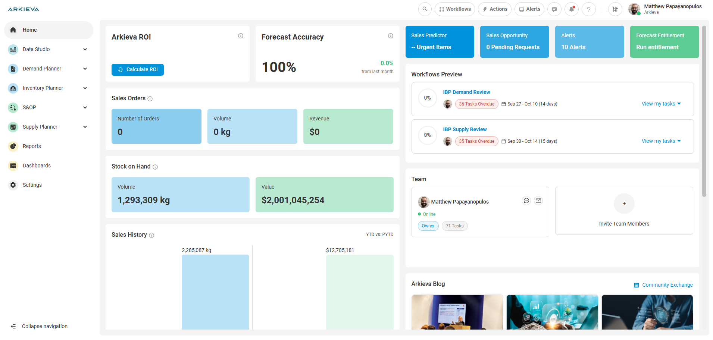Click the LinkedIn icon beside Community Exchange
This screenshot has height=340, width=713.
[637, 285]
